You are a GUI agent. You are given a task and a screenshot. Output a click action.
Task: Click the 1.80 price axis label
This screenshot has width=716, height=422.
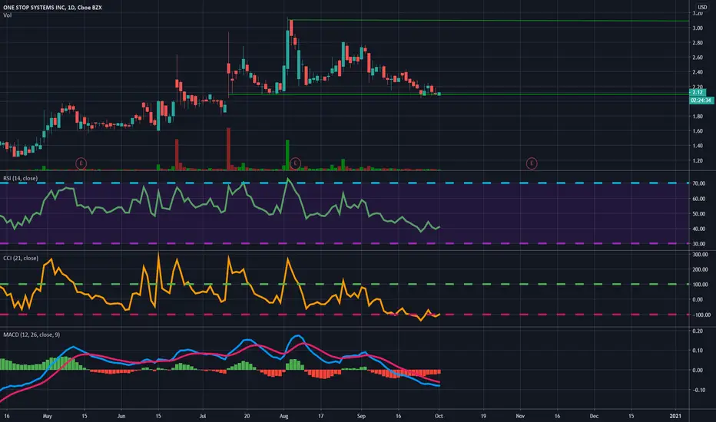click(x=698, y=117)
